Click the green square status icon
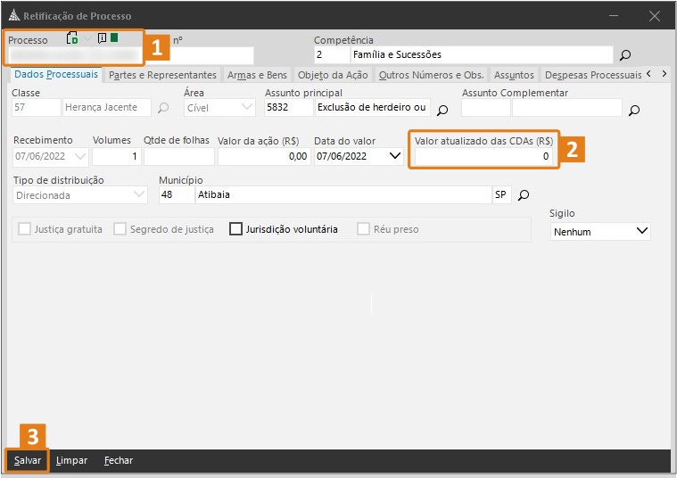677x478 pixels. click(114, 38)
